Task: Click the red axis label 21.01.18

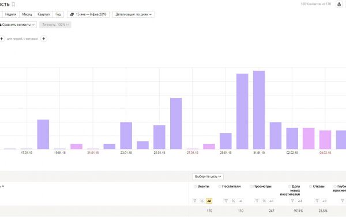Action: (93, 153)
